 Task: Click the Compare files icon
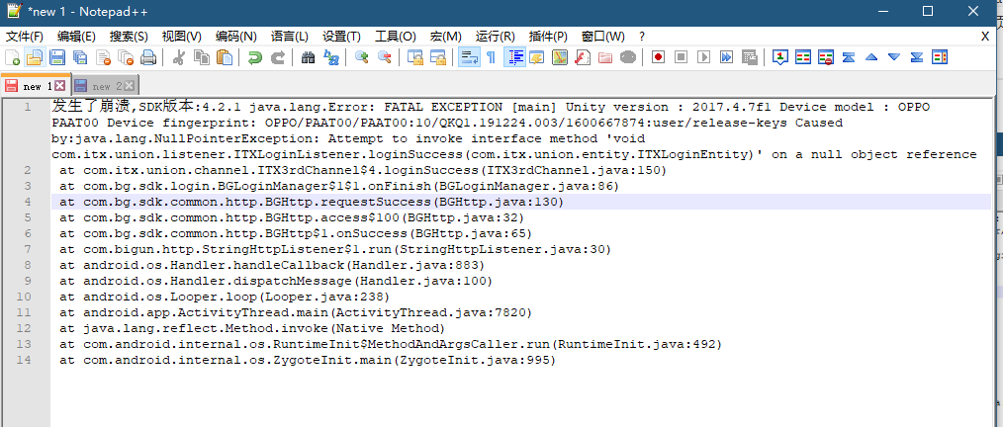pyautogui.click(x=803, y=57)
